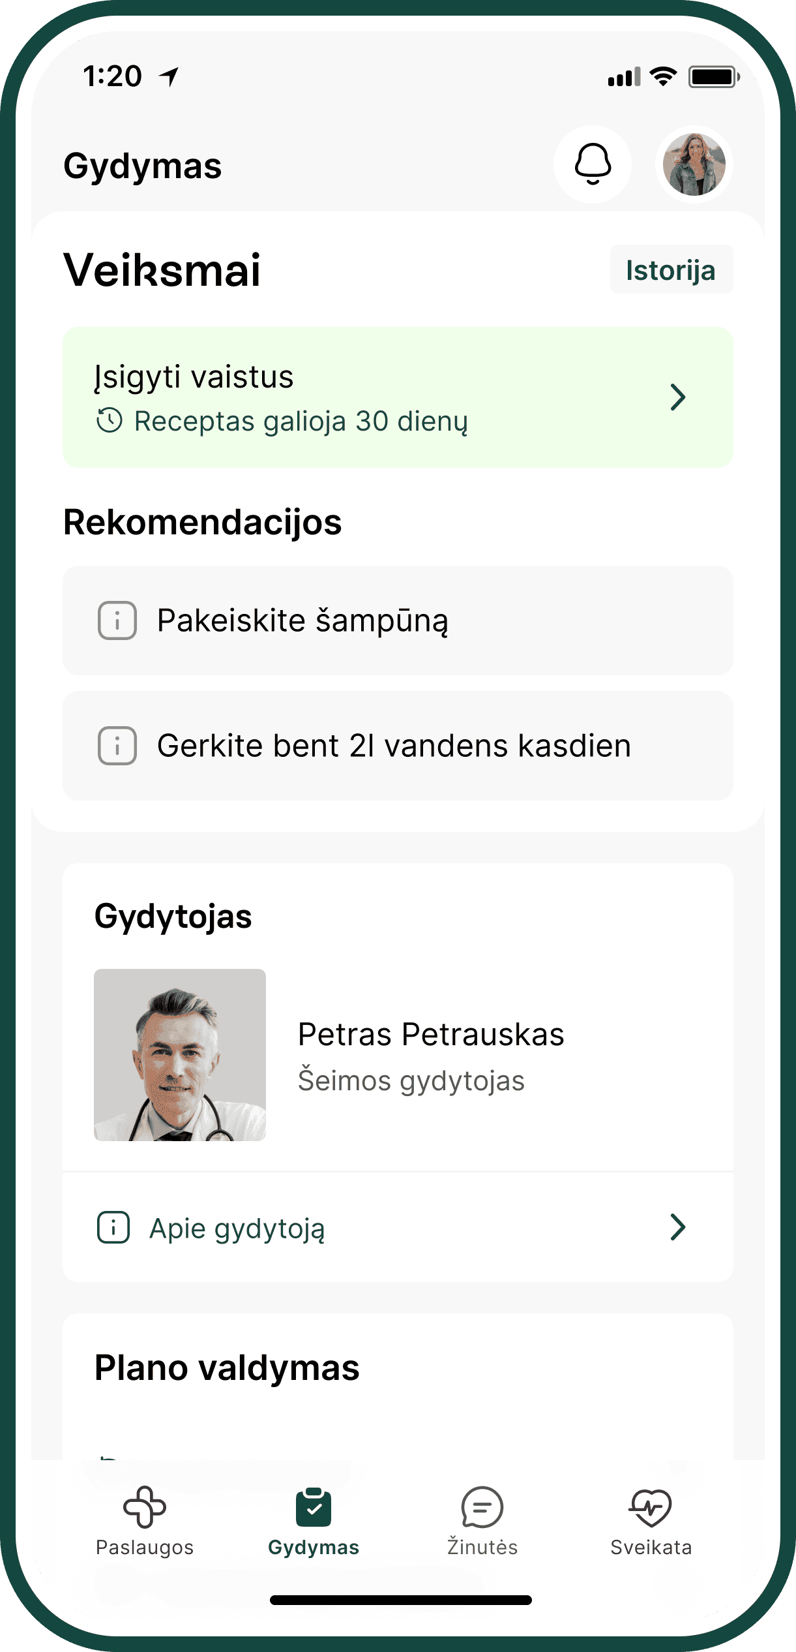Viewport: 796px width, 1652px height.
Task: Select the Petras Petrauskas name text
Action: (431, 1034)
